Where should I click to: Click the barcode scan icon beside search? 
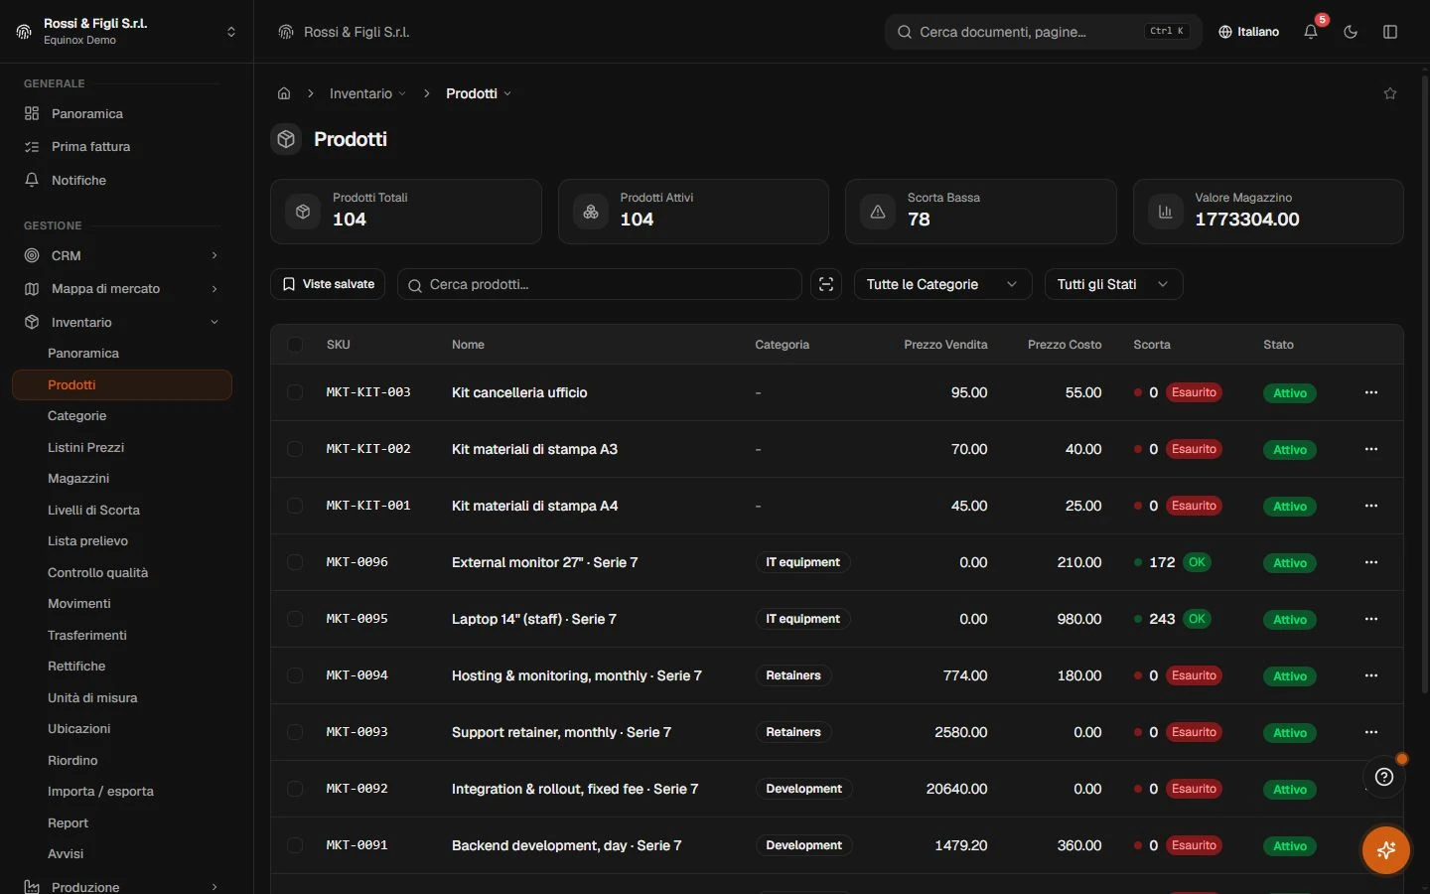pyautogui.click(x=826, y=284)
